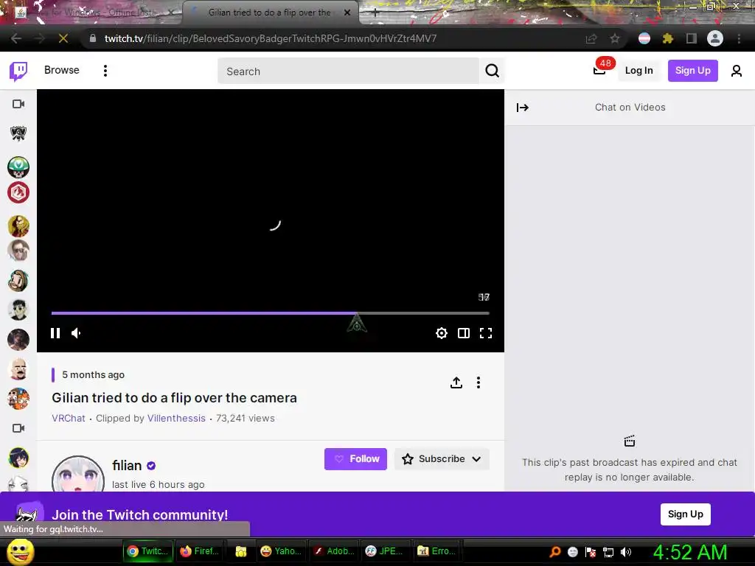Open the notifications inbox showing 48

coord(599,71)
